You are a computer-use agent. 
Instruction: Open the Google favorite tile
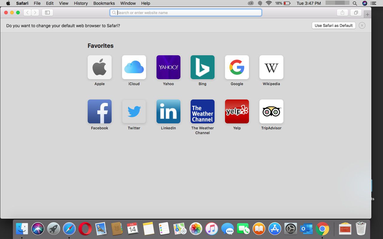coord(237,67)
